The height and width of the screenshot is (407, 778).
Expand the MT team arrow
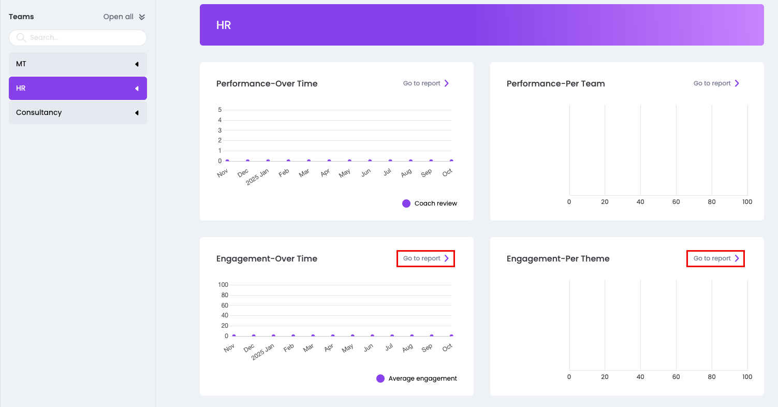pos(137,64)
